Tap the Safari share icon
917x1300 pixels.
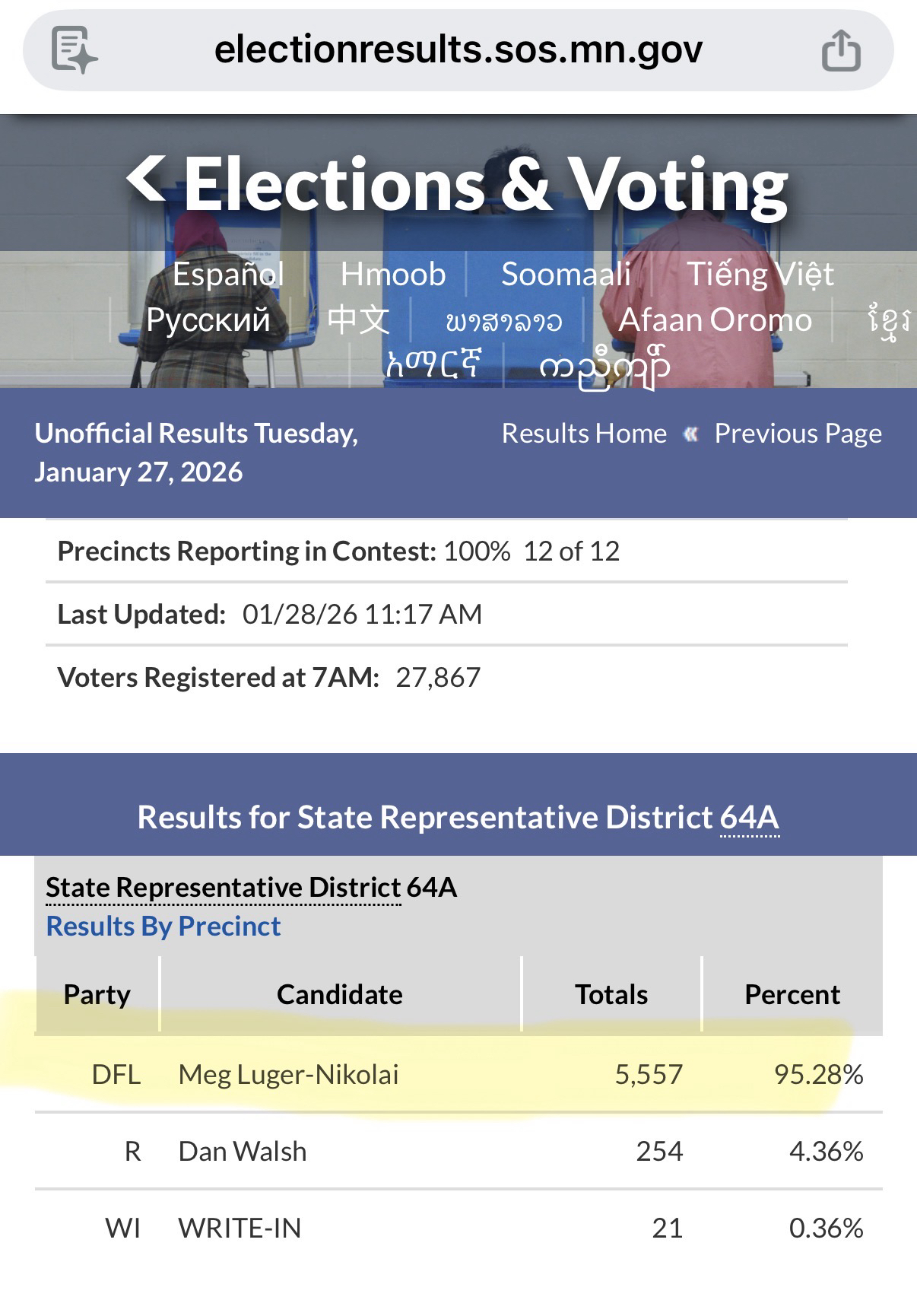click(x=841, y=50)
